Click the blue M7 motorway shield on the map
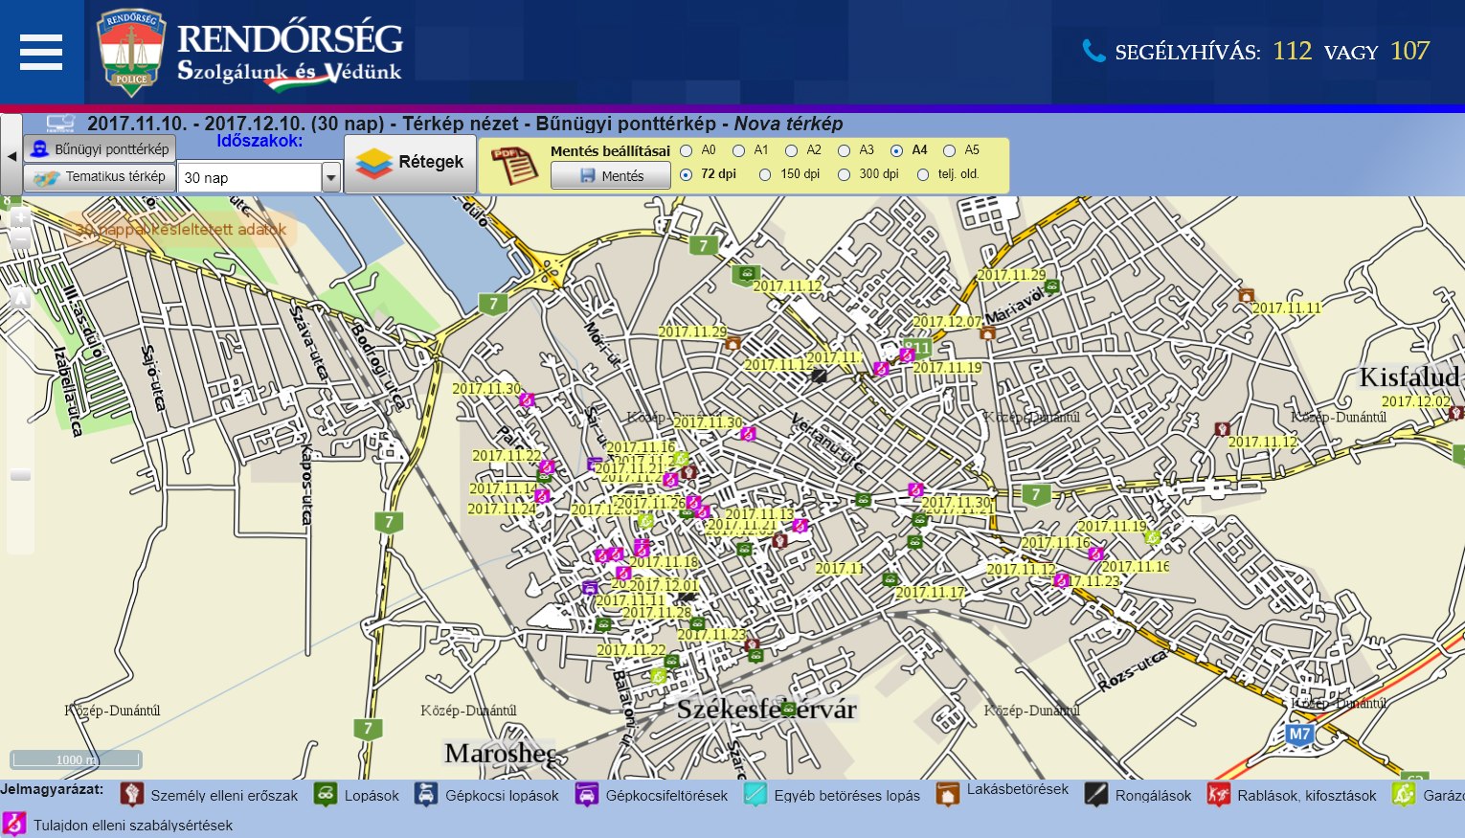This screenshot has height=838, width=1465. (x=1298, y=735)
